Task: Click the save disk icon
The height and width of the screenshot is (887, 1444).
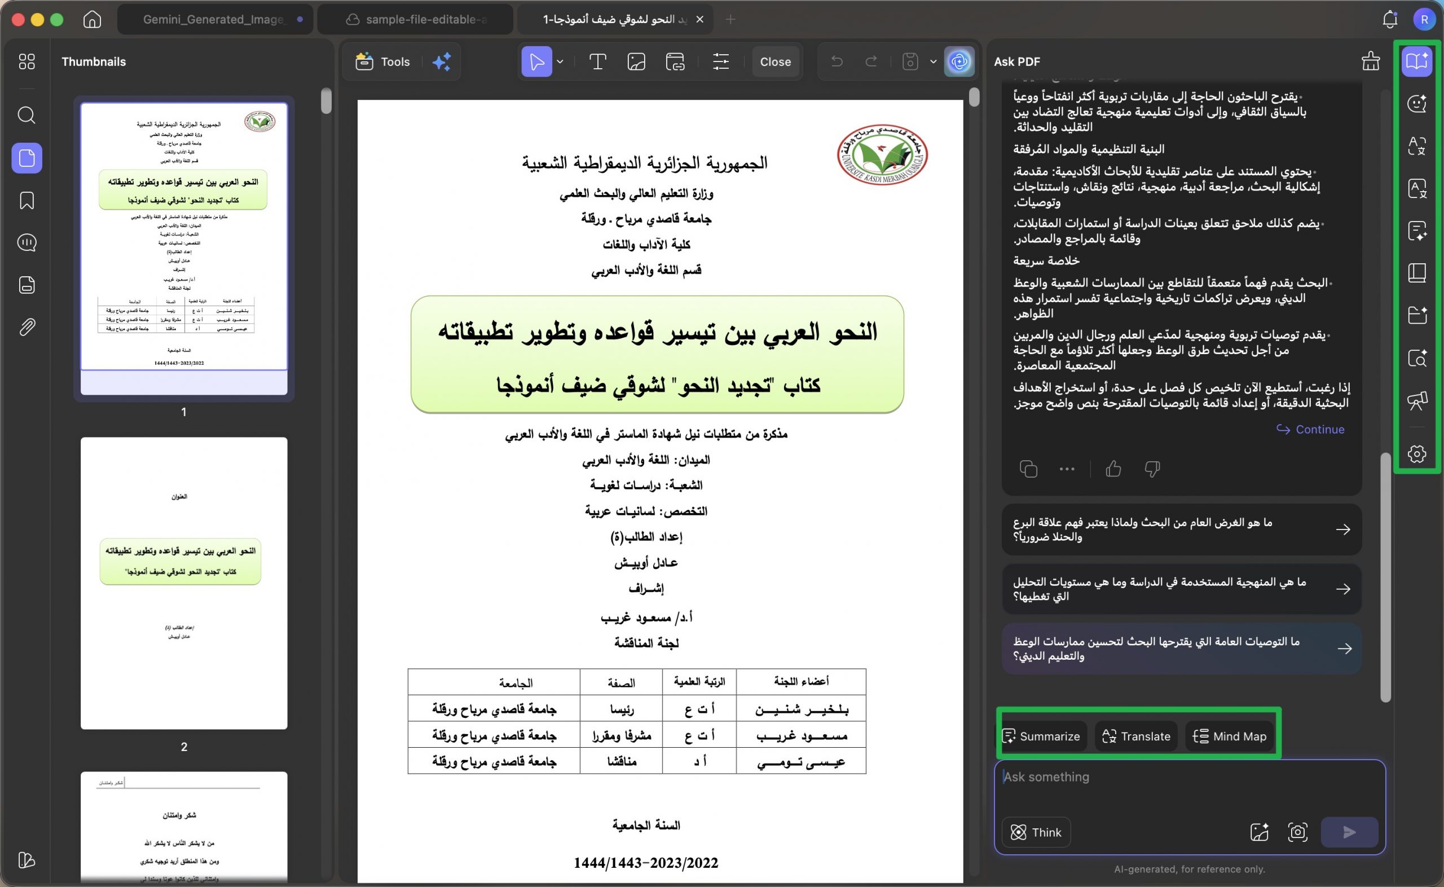Action: 910,61
